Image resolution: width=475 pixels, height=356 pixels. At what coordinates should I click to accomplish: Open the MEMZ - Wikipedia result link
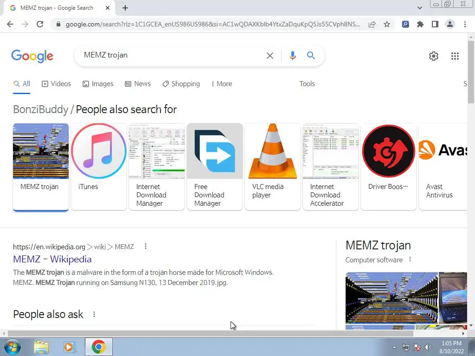pos(52,259)
